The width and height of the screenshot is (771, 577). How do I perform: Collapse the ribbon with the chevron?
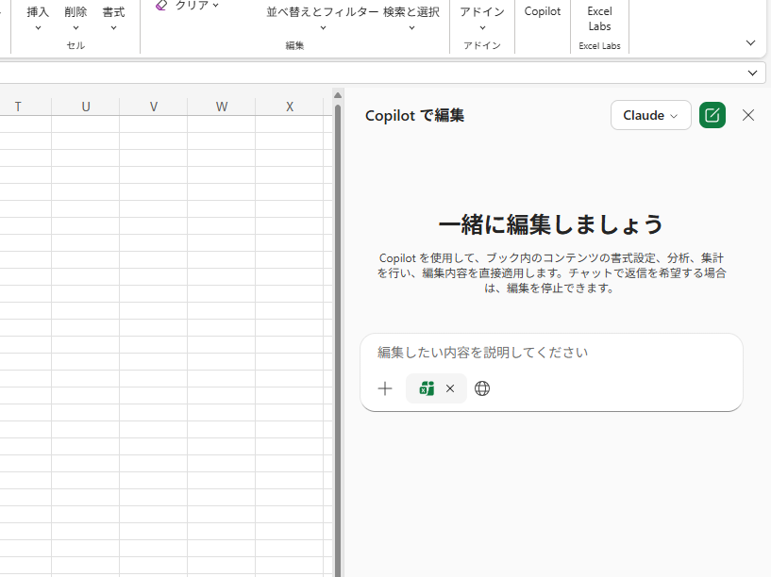click(751, 42)
